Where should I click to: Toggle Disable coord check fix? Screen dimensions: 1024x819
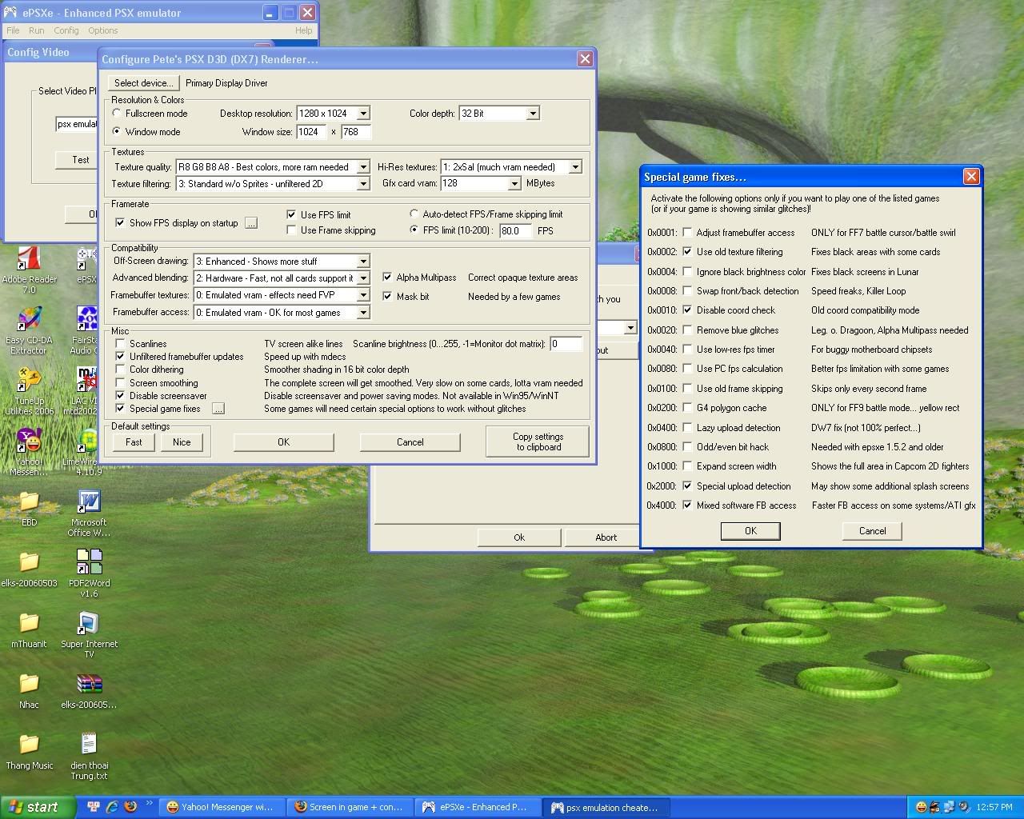tap(687, 310)
